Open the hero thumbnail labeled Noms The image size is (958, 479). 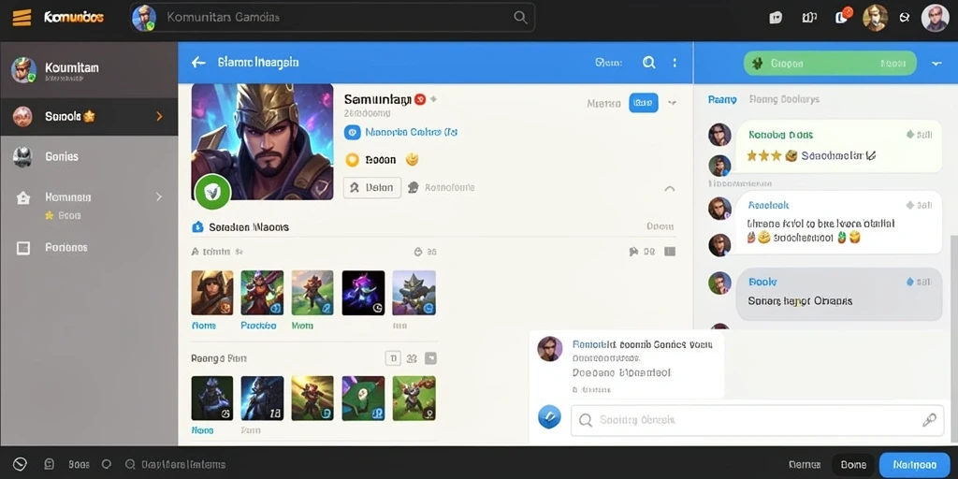click(212, 293)
